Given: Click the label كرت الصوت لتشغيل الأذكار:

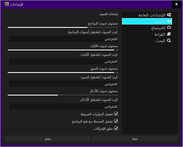Looking at the screenshot, I should tap(99, 100).
